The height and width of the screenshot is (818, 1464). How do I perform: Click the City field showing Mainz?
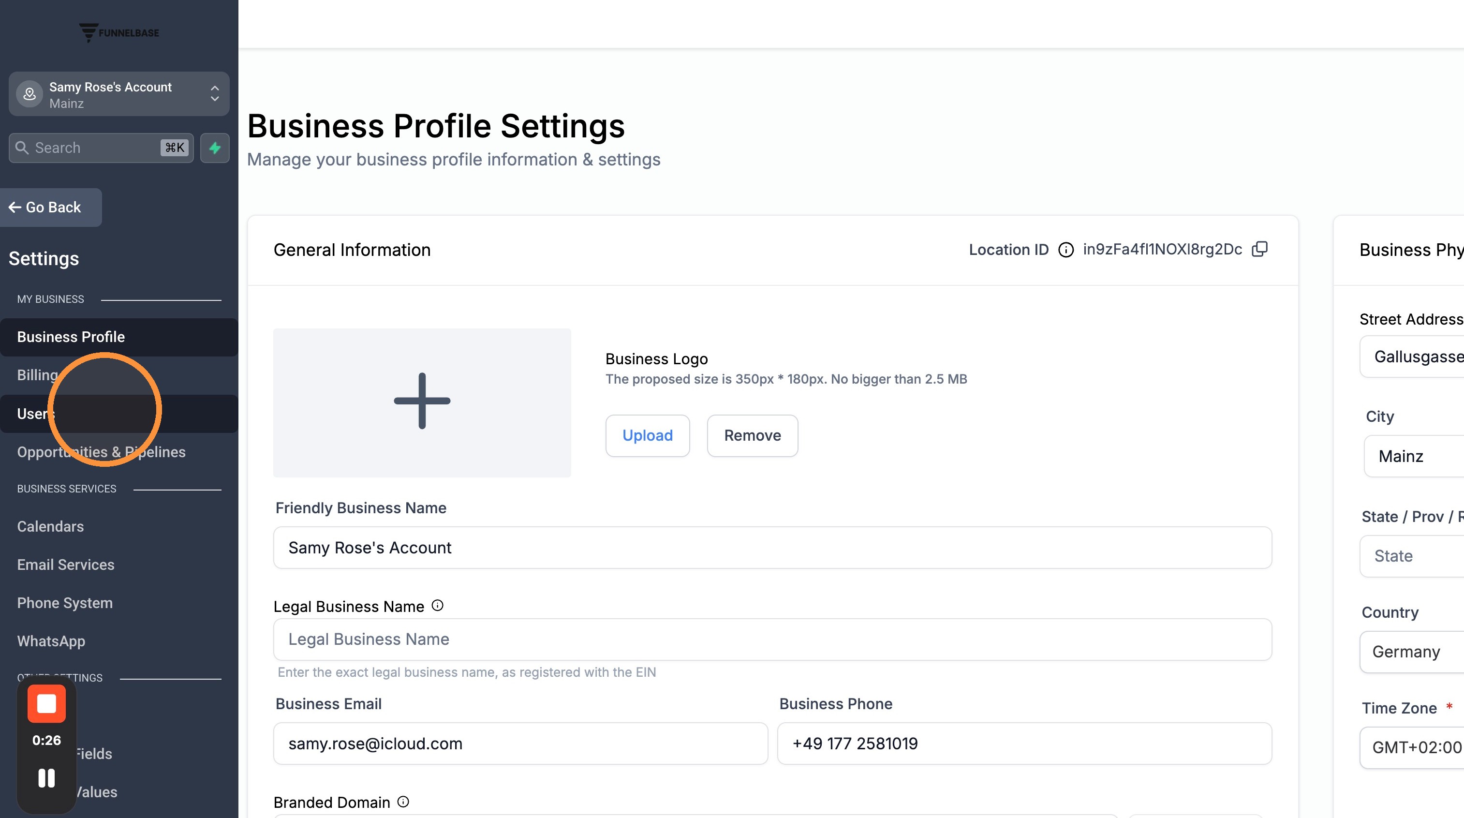click(x=1414, y=456)
